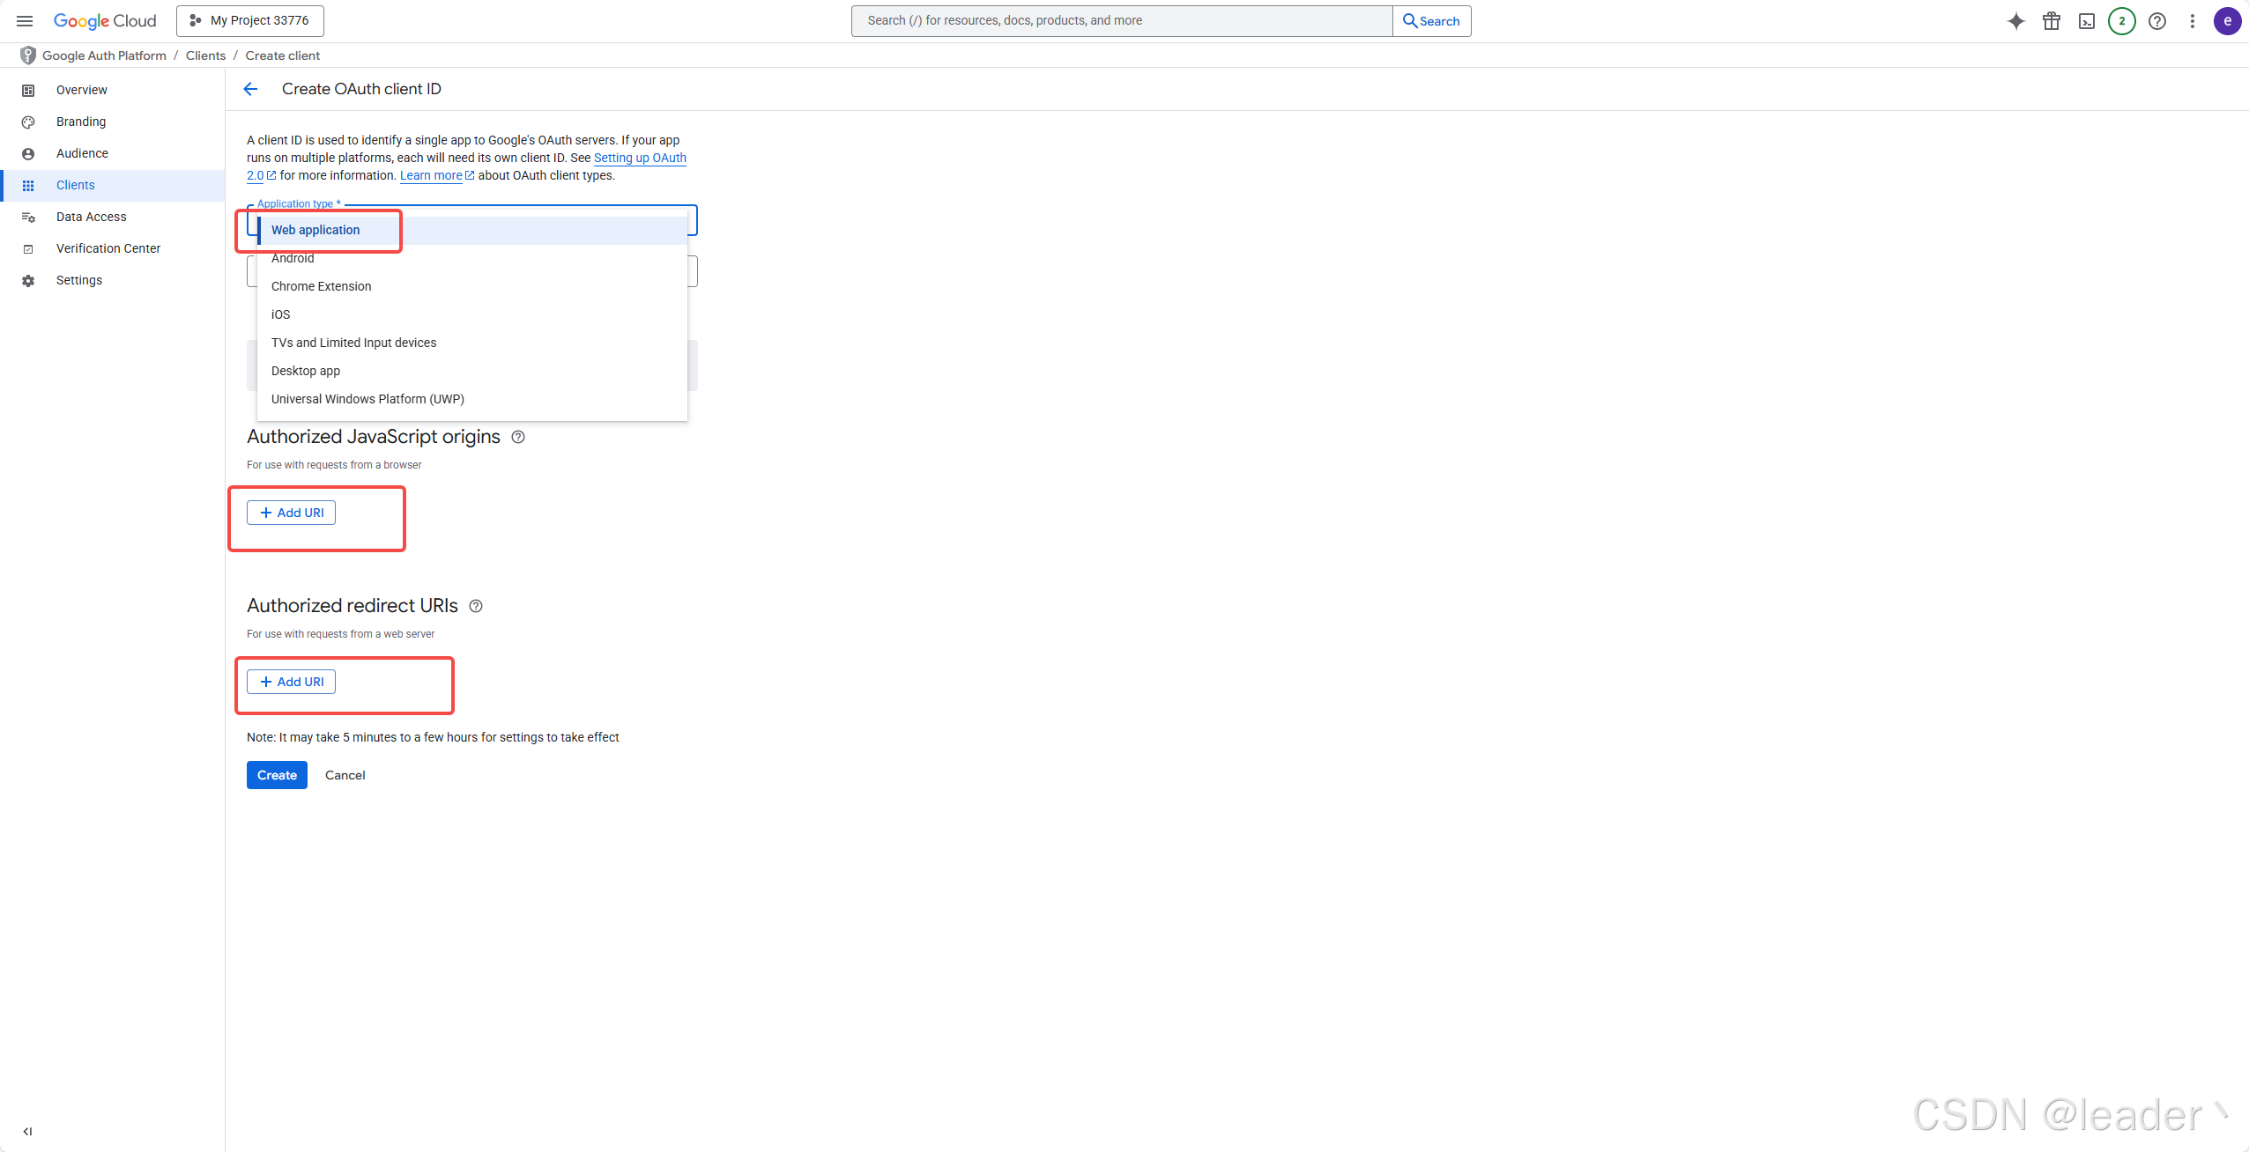Click help icon beside Authorized redirect URIs

click(x=476, y=606)
